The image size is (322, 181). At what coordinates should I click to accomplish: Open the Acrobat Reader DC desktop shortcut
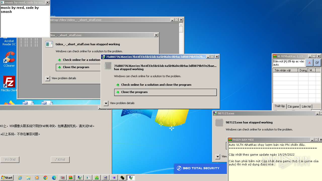[x=9, y=42]
